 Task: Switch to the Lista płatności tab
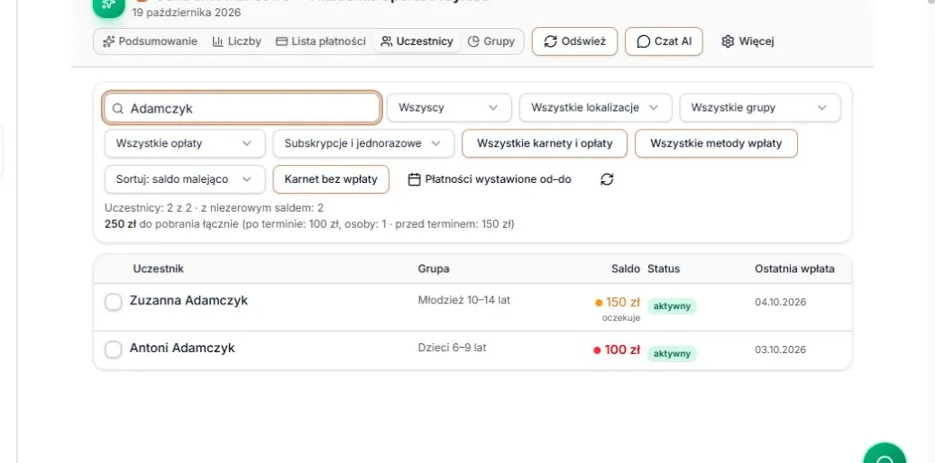pyautogui.click(x=321, y=41)
